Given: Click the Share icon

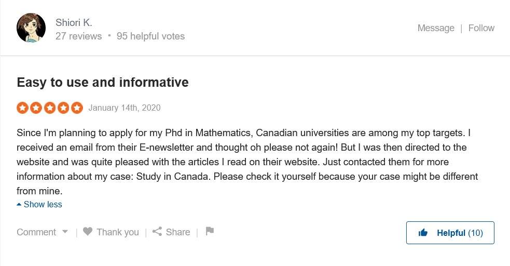Looking at the screenshot, I should tap(157, 232).
